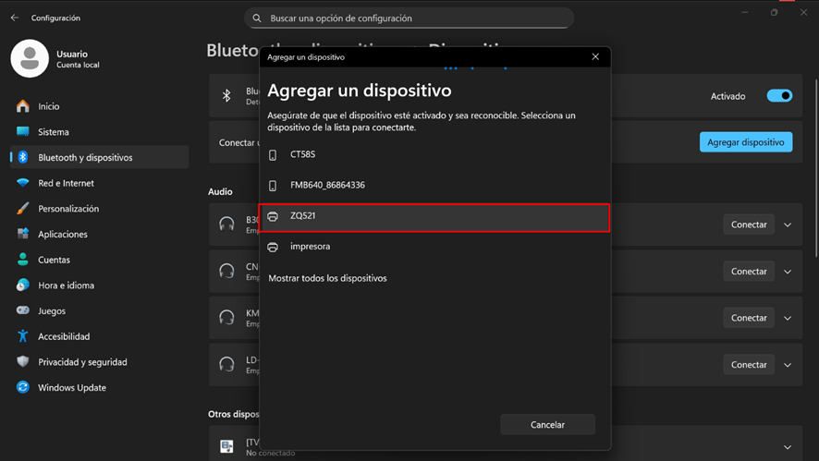Click the Agregar dispositivo button
Screen dimensions: 819x461
tap(745, 142)
